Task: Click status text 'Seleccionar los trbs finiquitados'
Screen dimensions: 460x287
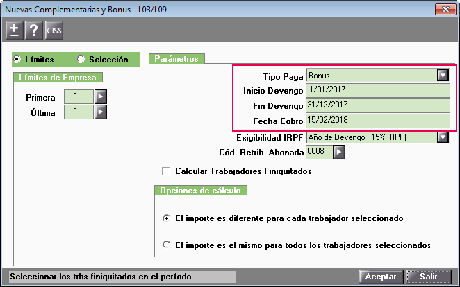Action: click(x=101, y=277)
